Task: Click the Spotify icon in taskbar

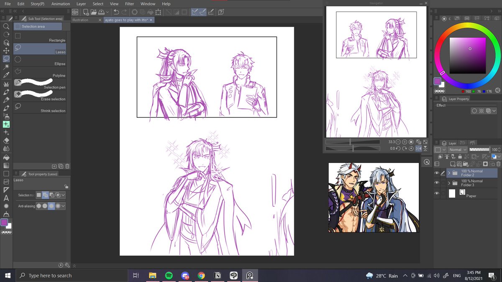Action: pyautogui.click(x=169, y=275)
